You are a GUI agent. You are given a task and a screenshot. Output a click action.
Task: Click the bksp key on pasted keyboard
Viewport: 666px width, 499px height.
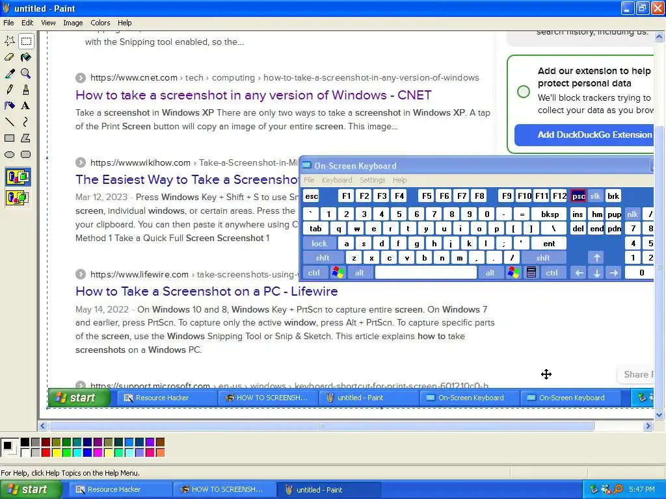(x=549, y=214)
